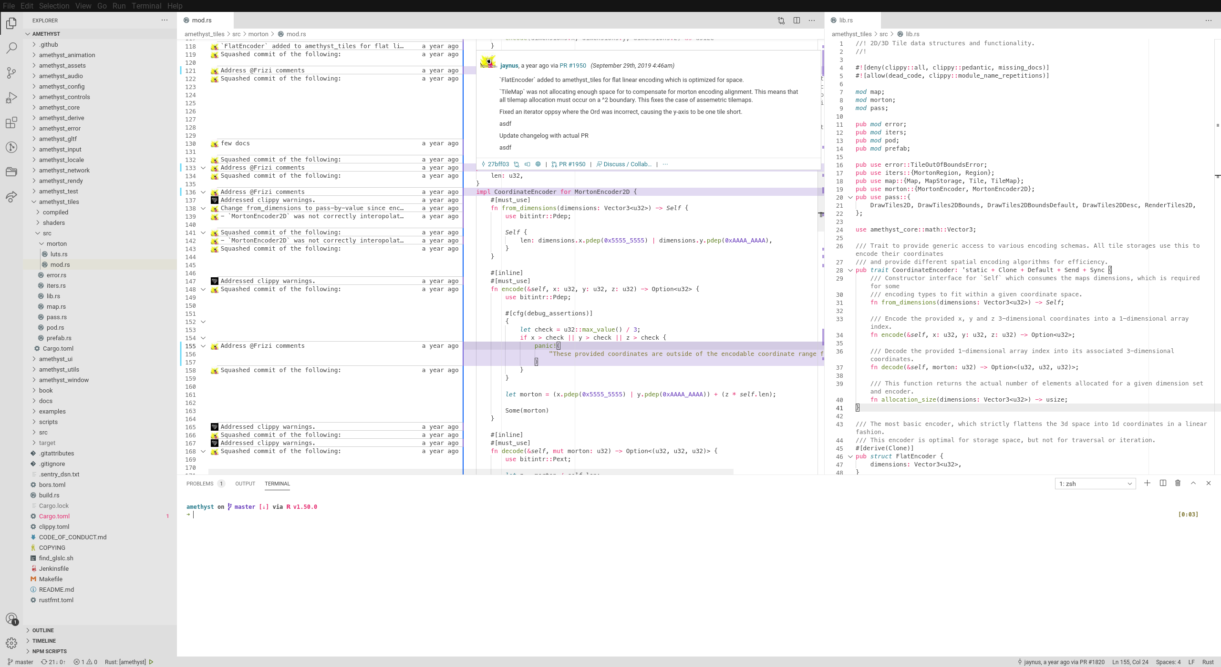This screenshot has height=667, width=1221.
Task: Split the terminal panel
Action: (x=1163, y=483)
